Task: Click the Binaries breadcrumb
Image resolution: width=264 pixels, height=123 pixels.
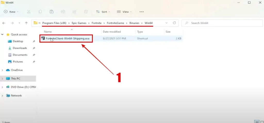Action: click(x=134, y=23)
